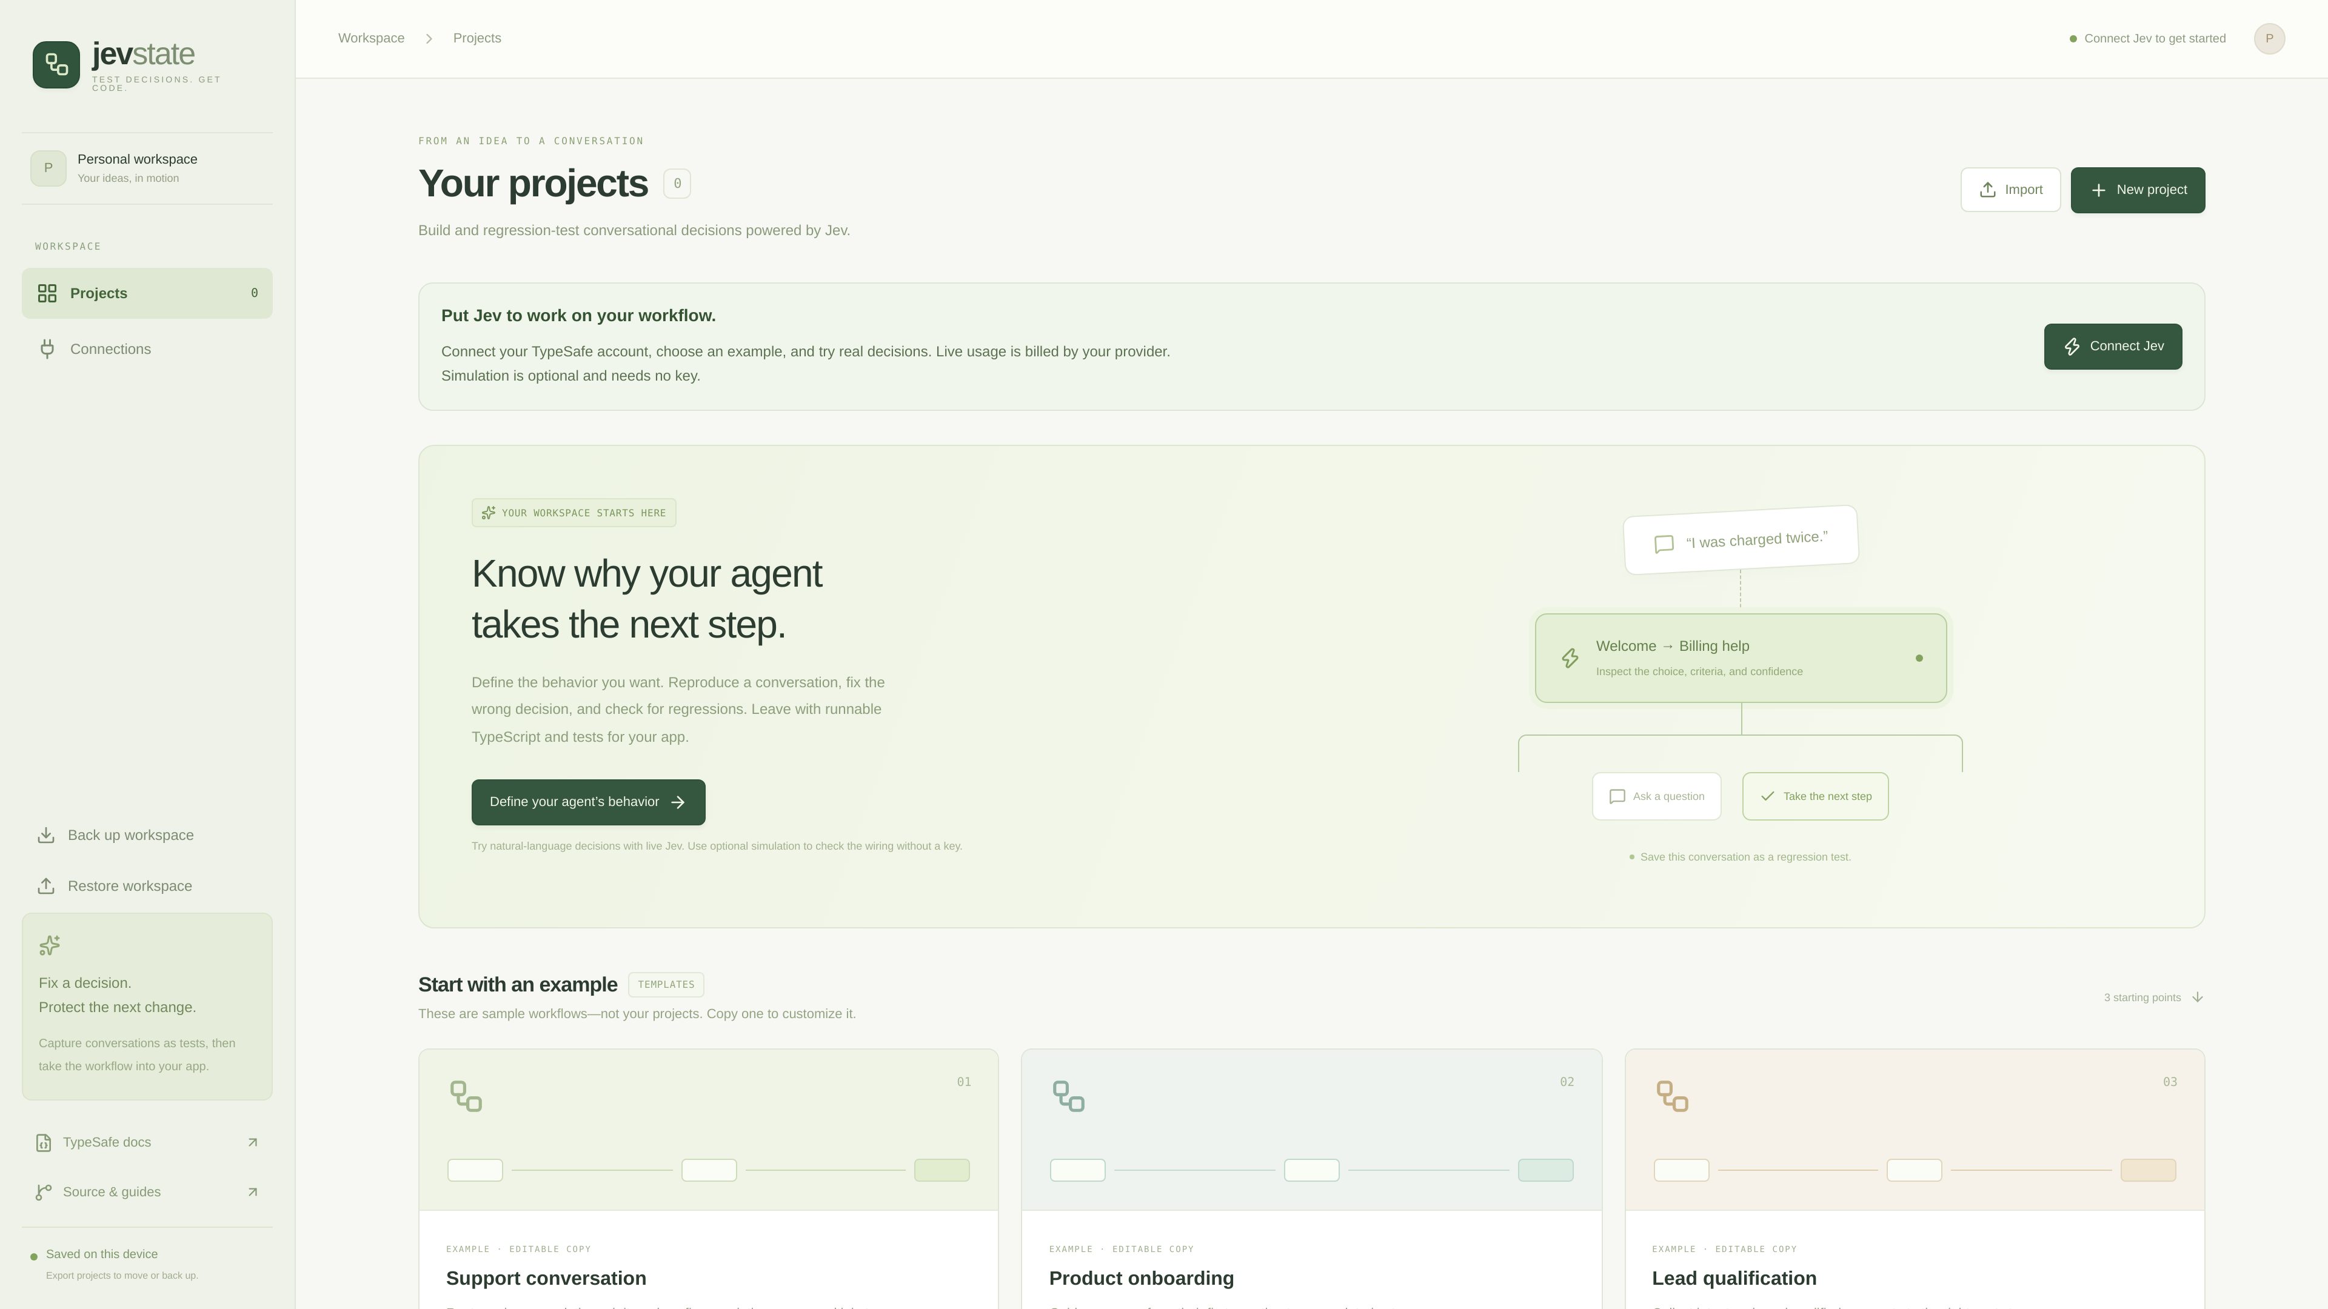
Task: Click Define your agent's behavior button
Action: pos(588,802)
